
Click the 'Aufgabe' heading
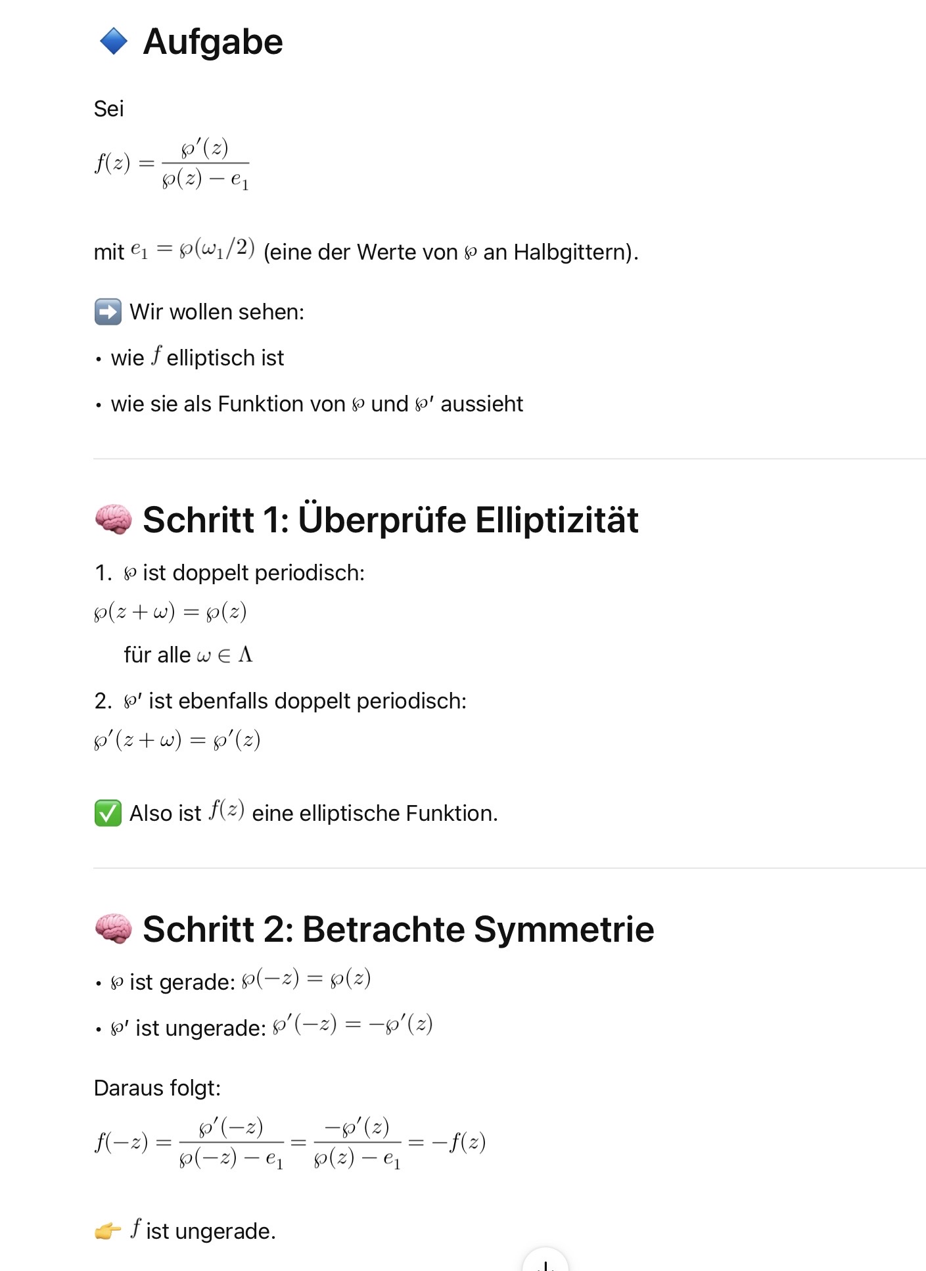click(x=213, y=42)
